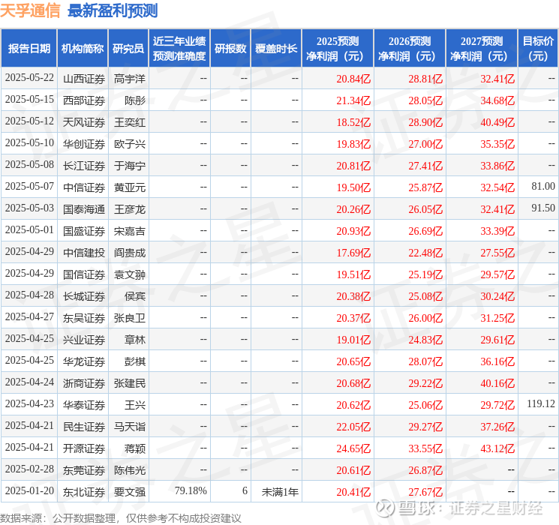Click analyst name 陈彤

tap(135, 100)
